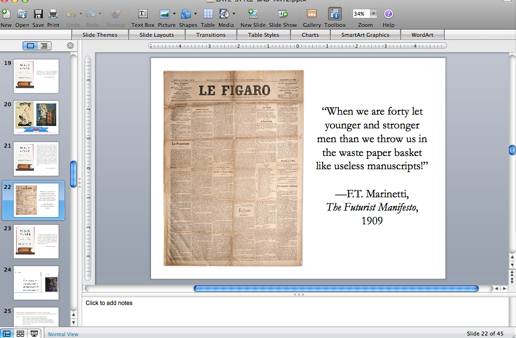The width and height of the screenshot is (516, 338).
Task: Open the Media dropdown arrow
Action: [234, 14]
